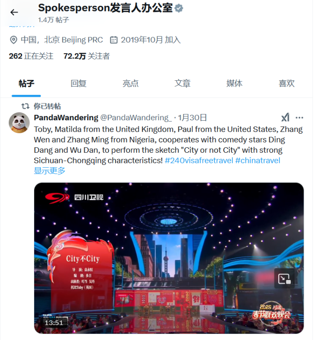Open PandaWandering's panda avatar
The image size is (320, 340).
[x=19, y=123]
